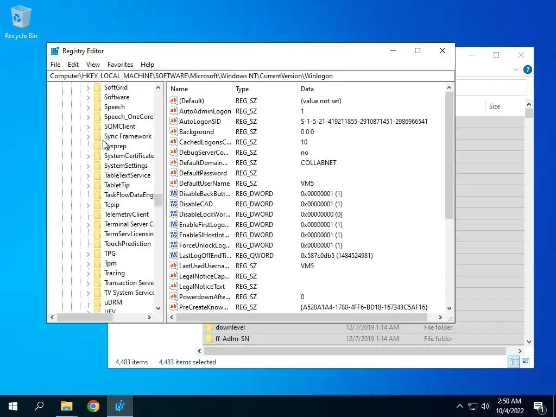Click Explorer window help icon
This screenshot has width=556, height=417.
527,69
